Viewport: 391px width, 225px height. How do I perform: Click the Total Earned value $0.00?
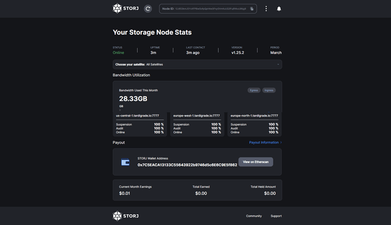pyautogui.click(x=201, y=193)
